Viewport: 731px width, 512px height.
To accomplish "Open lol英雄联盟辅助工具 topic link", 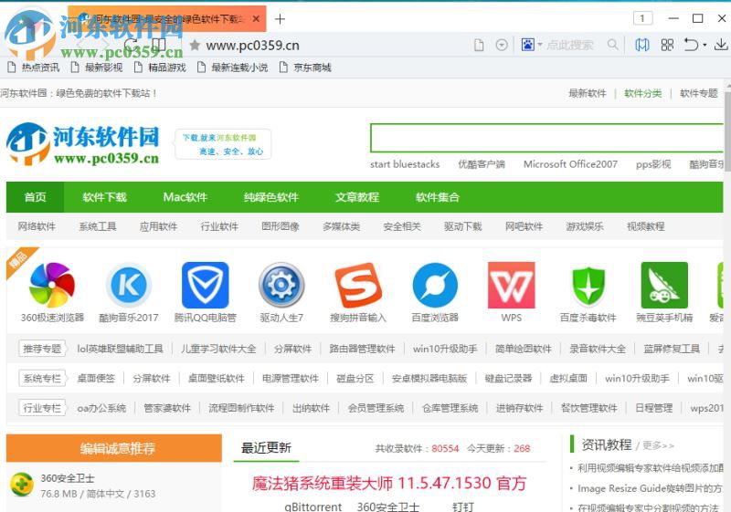I will [121, 349].
